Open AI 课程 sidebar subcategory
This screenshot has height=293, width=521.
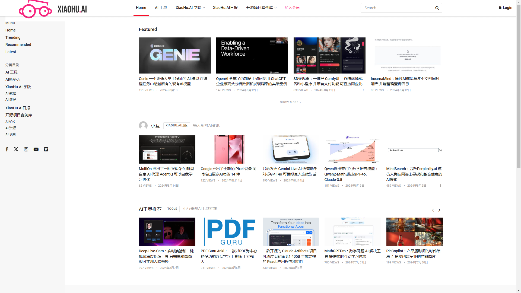(11, 100)
